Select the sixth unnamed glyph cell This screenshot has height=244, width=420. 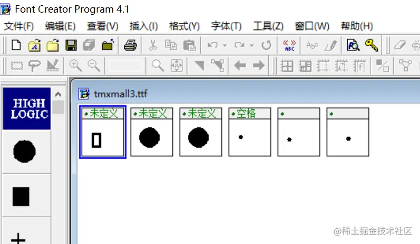click(x=348, y=132)
